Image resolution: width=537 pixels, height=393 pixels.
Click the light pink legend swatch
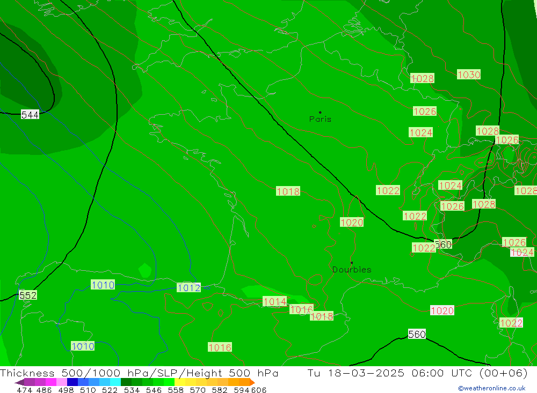[62, 382]
